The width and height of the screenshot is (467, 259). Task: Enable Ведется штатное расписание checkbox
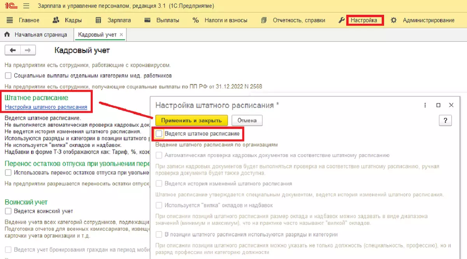tap(159, 134)
